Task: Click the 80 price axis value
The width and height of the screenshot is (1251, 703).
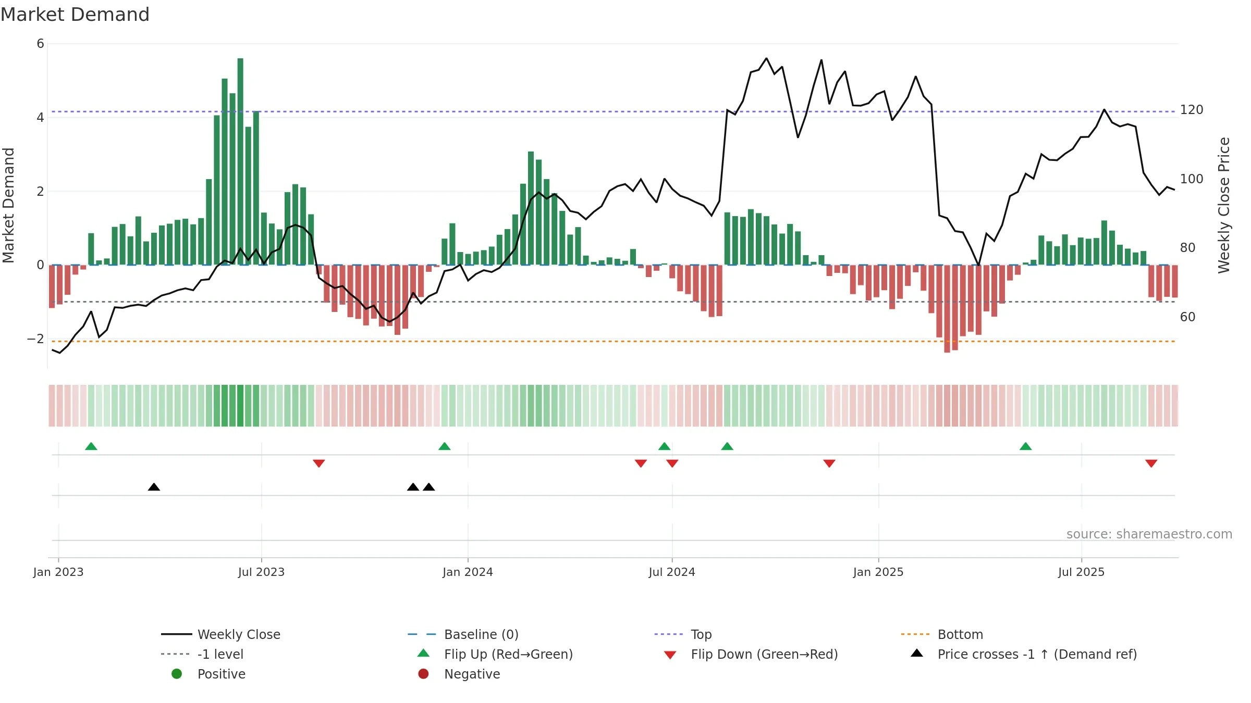Action: coord(1188,248)
